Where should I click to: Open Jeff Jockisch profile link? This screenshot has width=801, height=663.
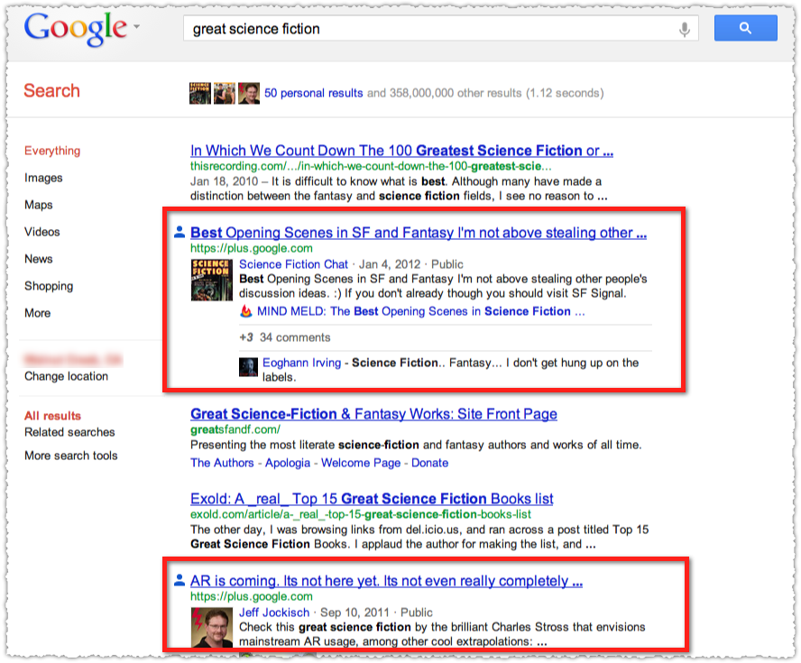coord(274,613)
